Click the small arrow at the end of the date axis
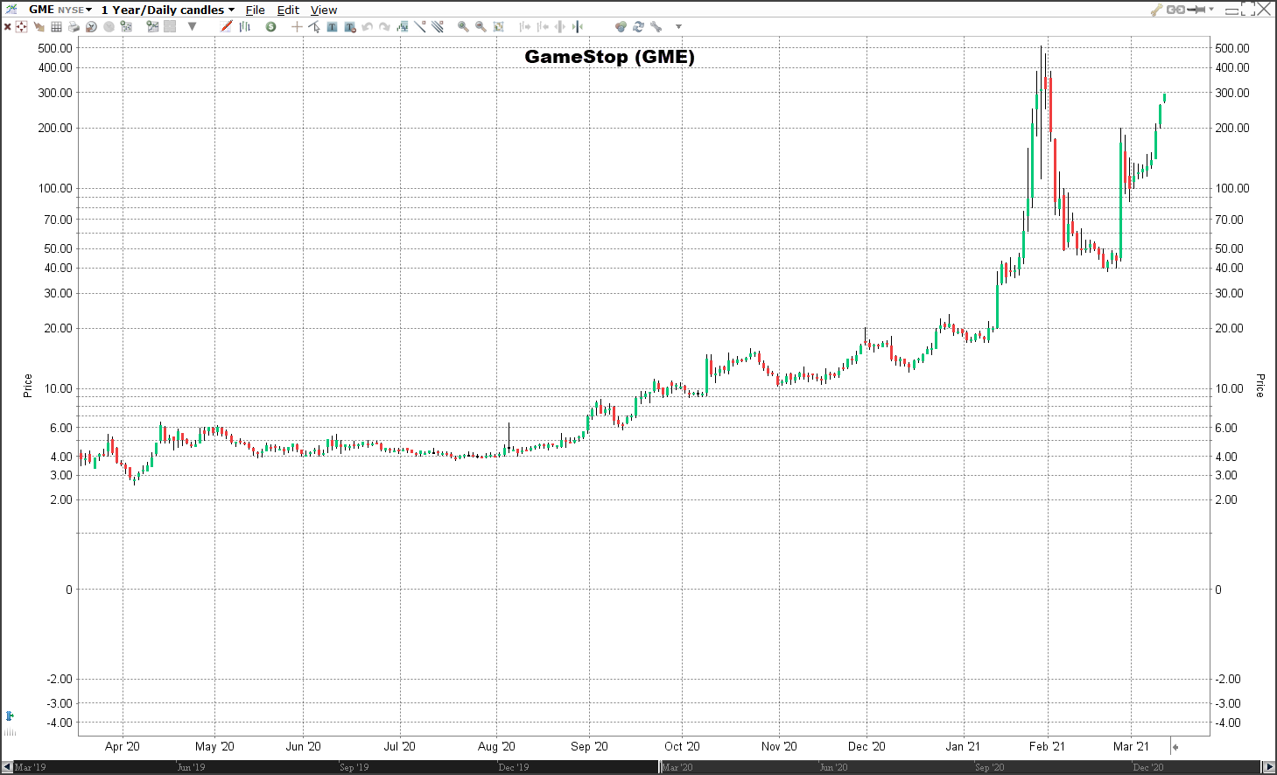Screen dimensions: 1277x775 [x=1175, y=747]
